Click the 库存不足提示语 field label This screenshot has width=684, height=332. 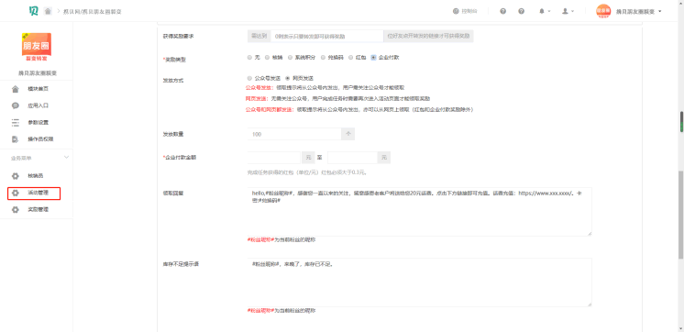click(x=181, y=264)
